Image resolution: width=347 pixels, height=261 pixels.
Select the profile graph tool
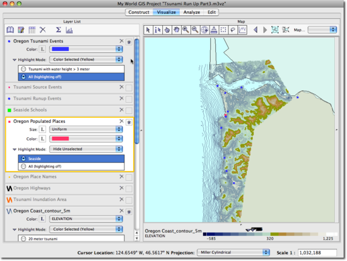tap(242, 30)
